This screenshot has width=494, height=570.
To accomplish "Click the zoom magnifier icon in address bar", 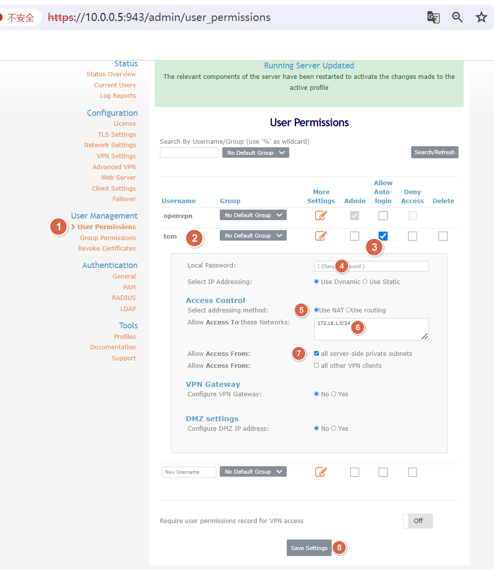I will click(457, 17).
